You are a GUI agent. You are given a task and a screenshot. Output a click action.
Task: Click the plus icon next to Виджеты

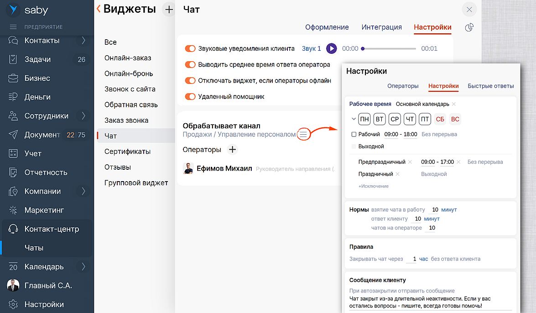[169, 9]
